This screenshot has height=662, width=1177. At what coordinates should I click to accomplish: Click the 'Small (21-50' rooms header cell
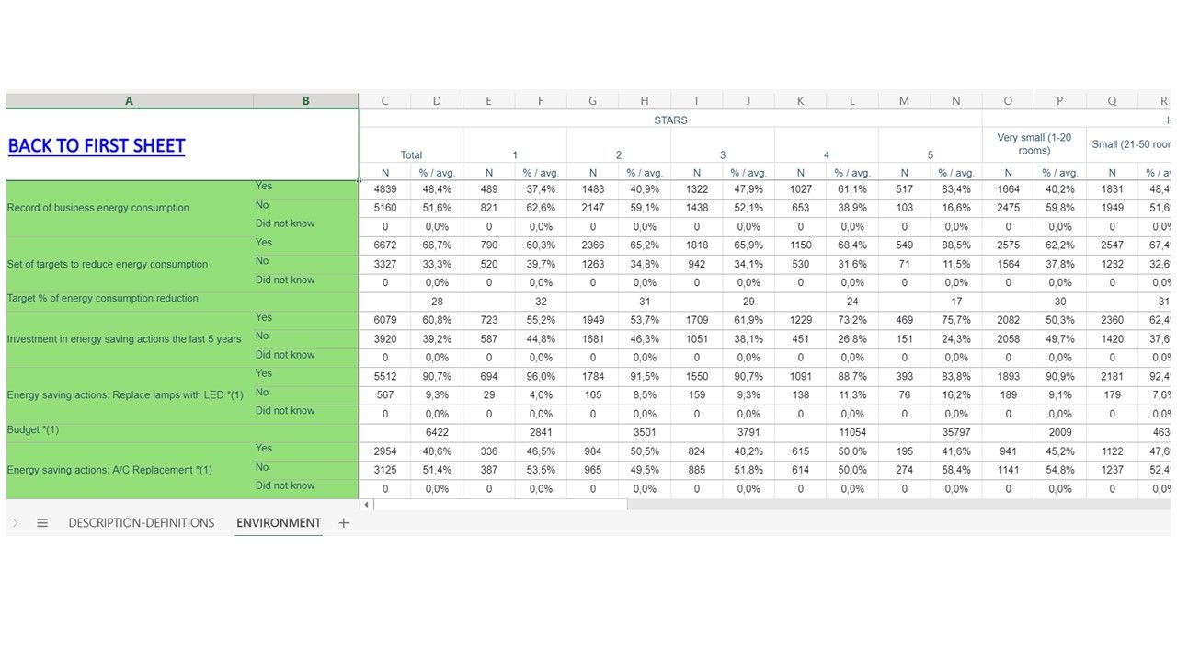(1129, 144)
